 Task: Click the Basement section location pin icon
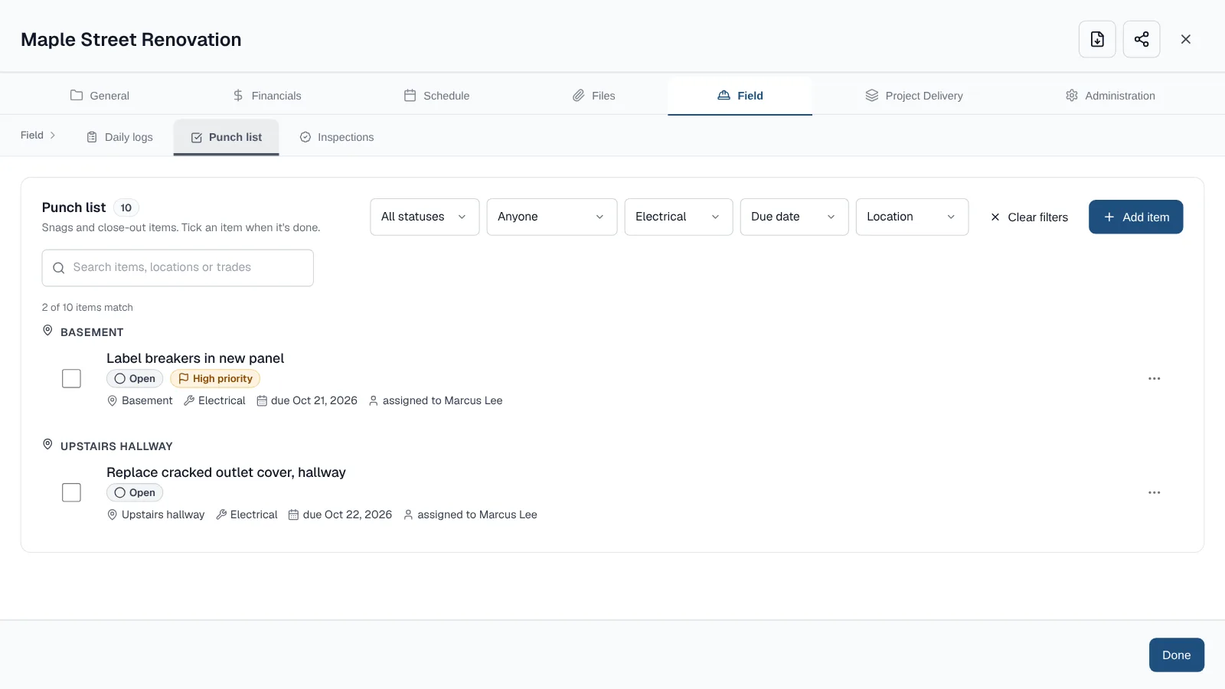(47, 331)
